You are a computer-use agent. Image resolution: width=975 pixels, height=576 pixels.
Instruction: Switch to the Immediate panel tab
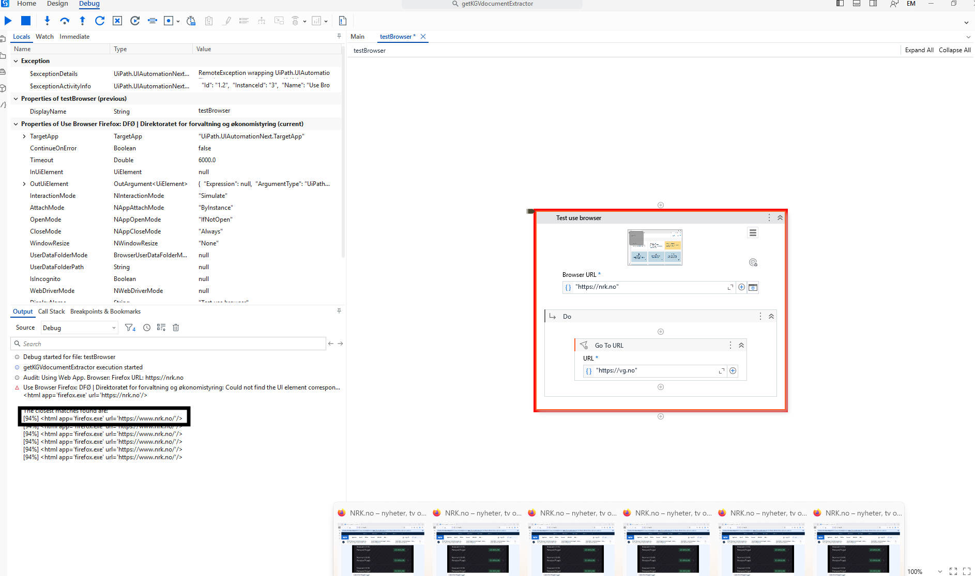click(74, 37)
